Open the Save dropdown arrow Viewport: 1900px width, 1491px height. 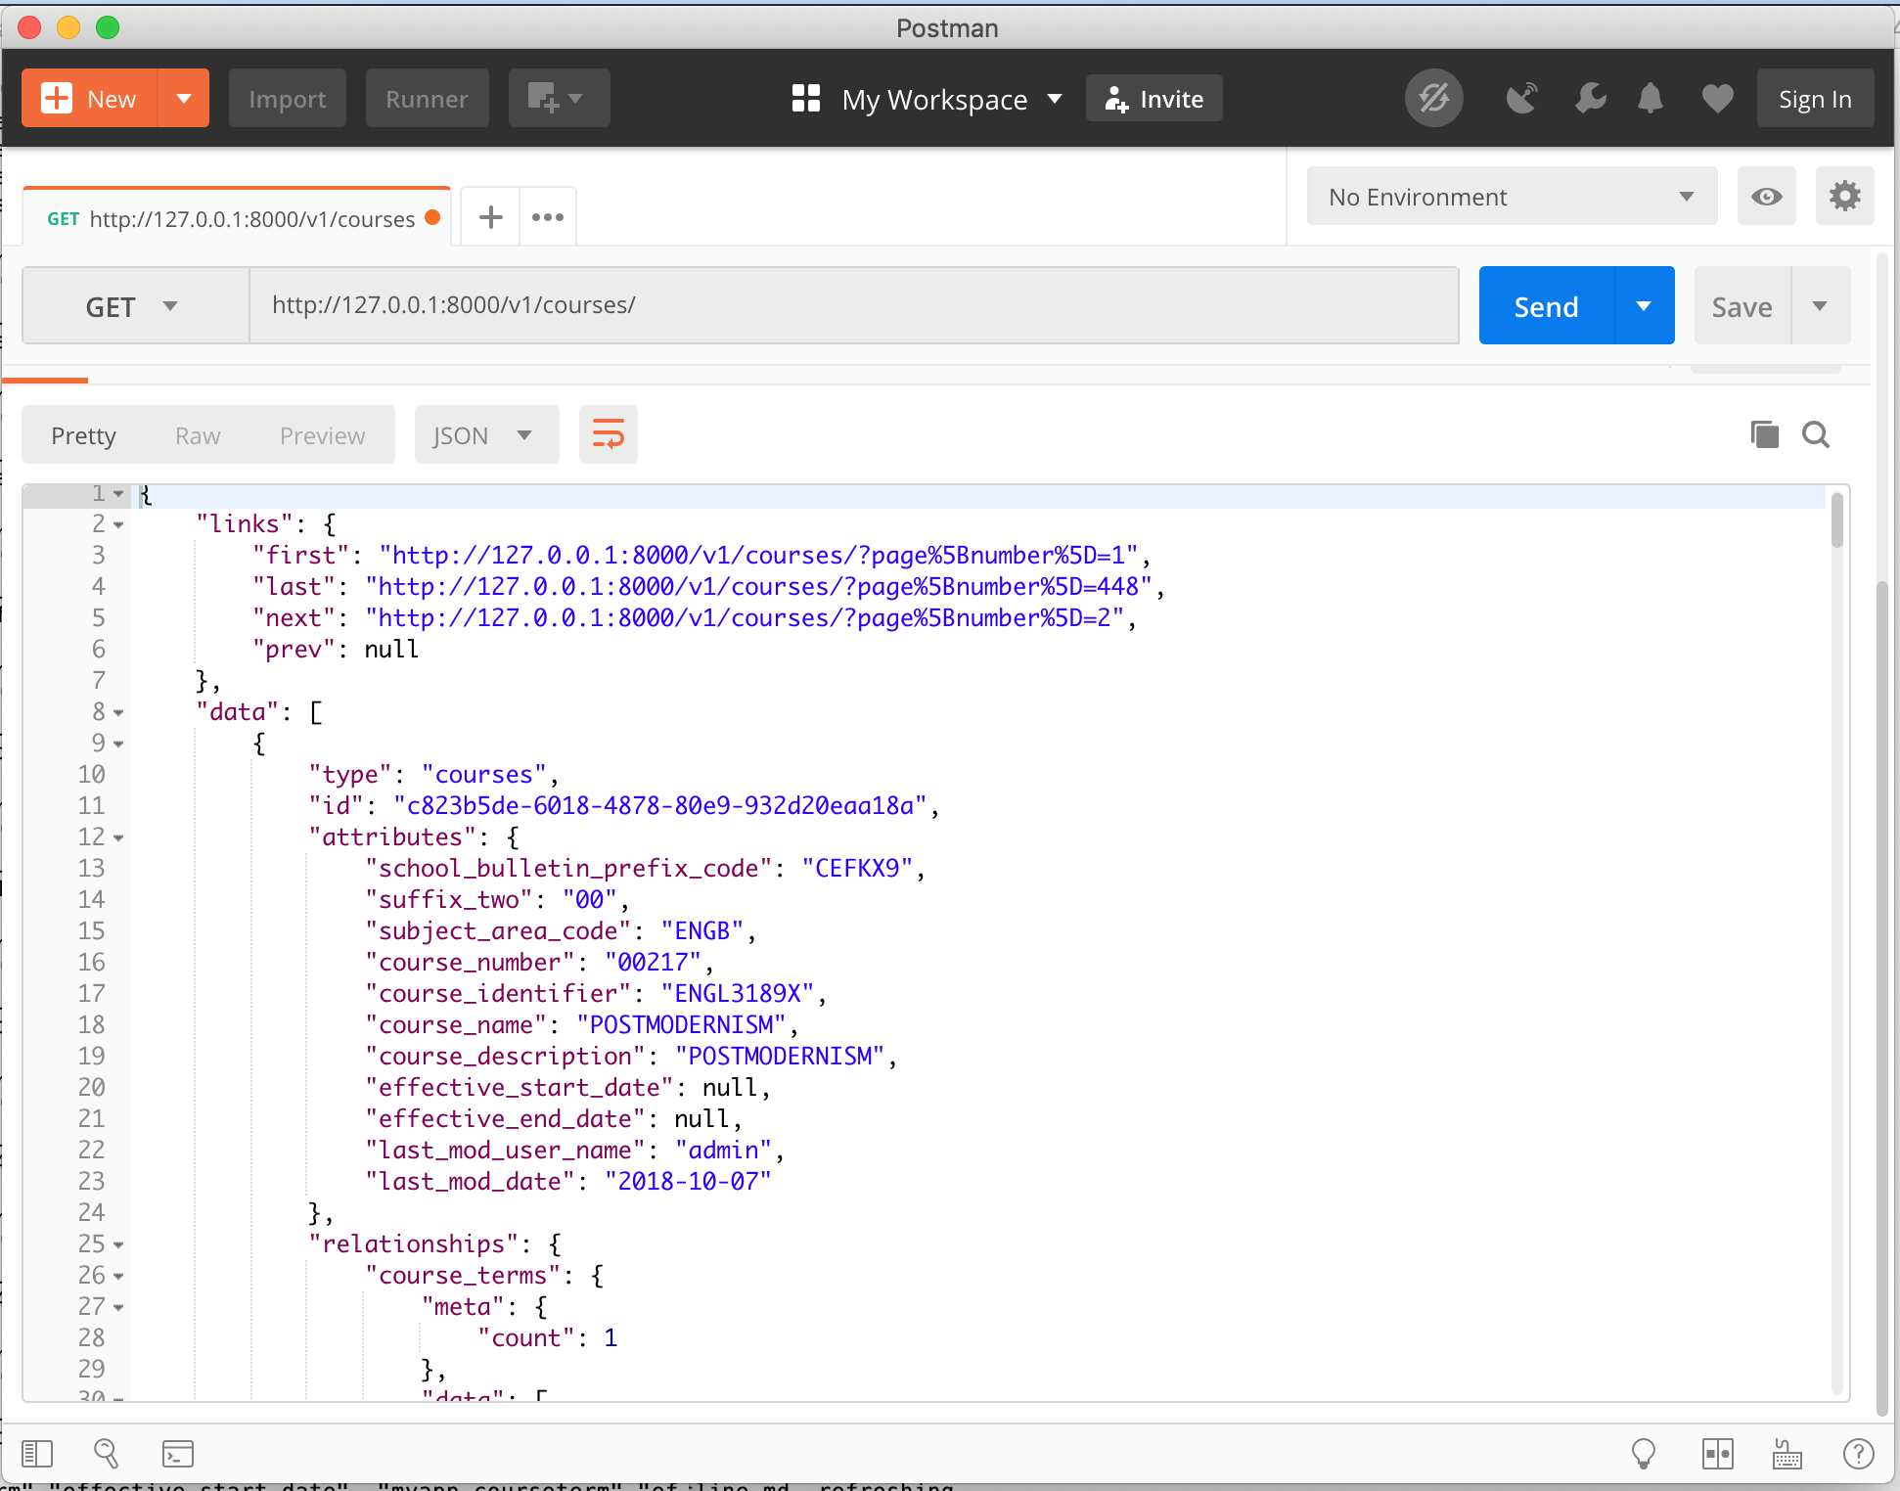[1820, 306]
